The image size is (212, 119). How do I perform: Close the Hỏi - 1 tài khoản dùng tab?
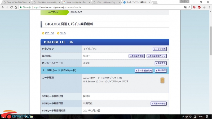(x=119, y=2)
